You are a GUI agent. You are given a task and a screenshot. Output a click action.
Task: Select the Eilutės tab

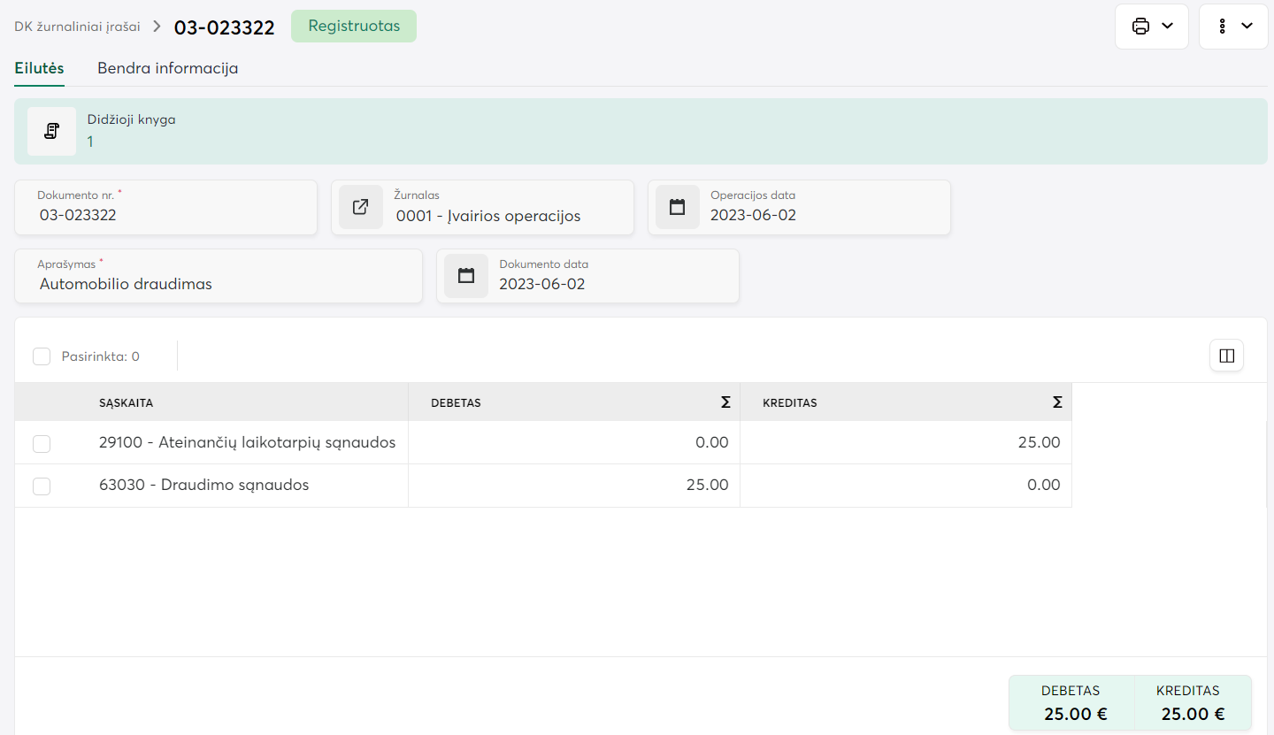[39, 68]
